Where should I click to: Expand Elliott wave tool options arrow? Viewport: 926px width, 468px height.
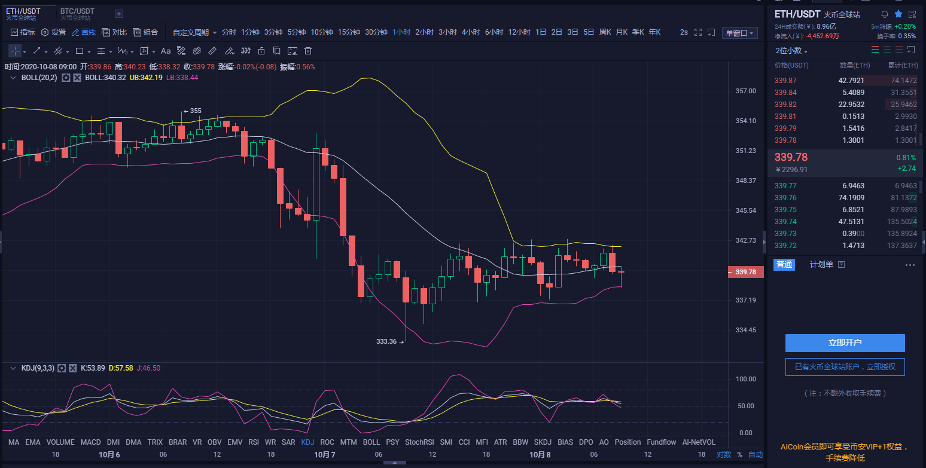coord(132,51)
